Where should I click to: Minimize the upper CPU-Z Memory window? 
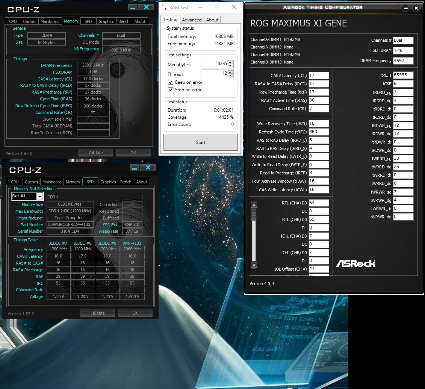pos(133,7)
